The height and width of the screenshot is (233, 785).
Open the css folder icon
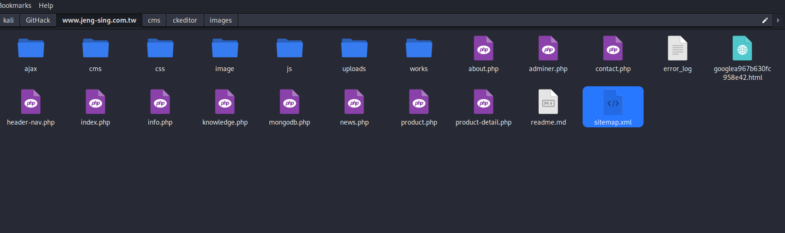[x=160, y=48]
